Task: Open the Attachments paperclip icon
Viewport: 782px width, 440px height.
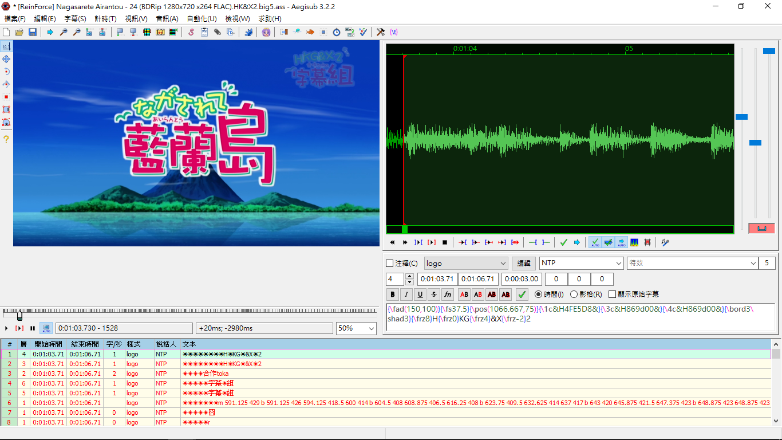Action: (218, 32)
